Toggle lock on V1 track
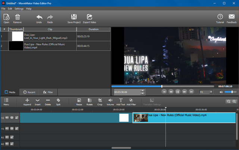 point(16,129)
